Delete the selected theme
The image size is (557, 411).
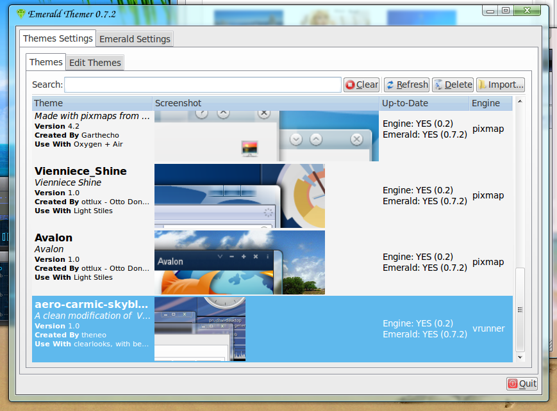453,85
